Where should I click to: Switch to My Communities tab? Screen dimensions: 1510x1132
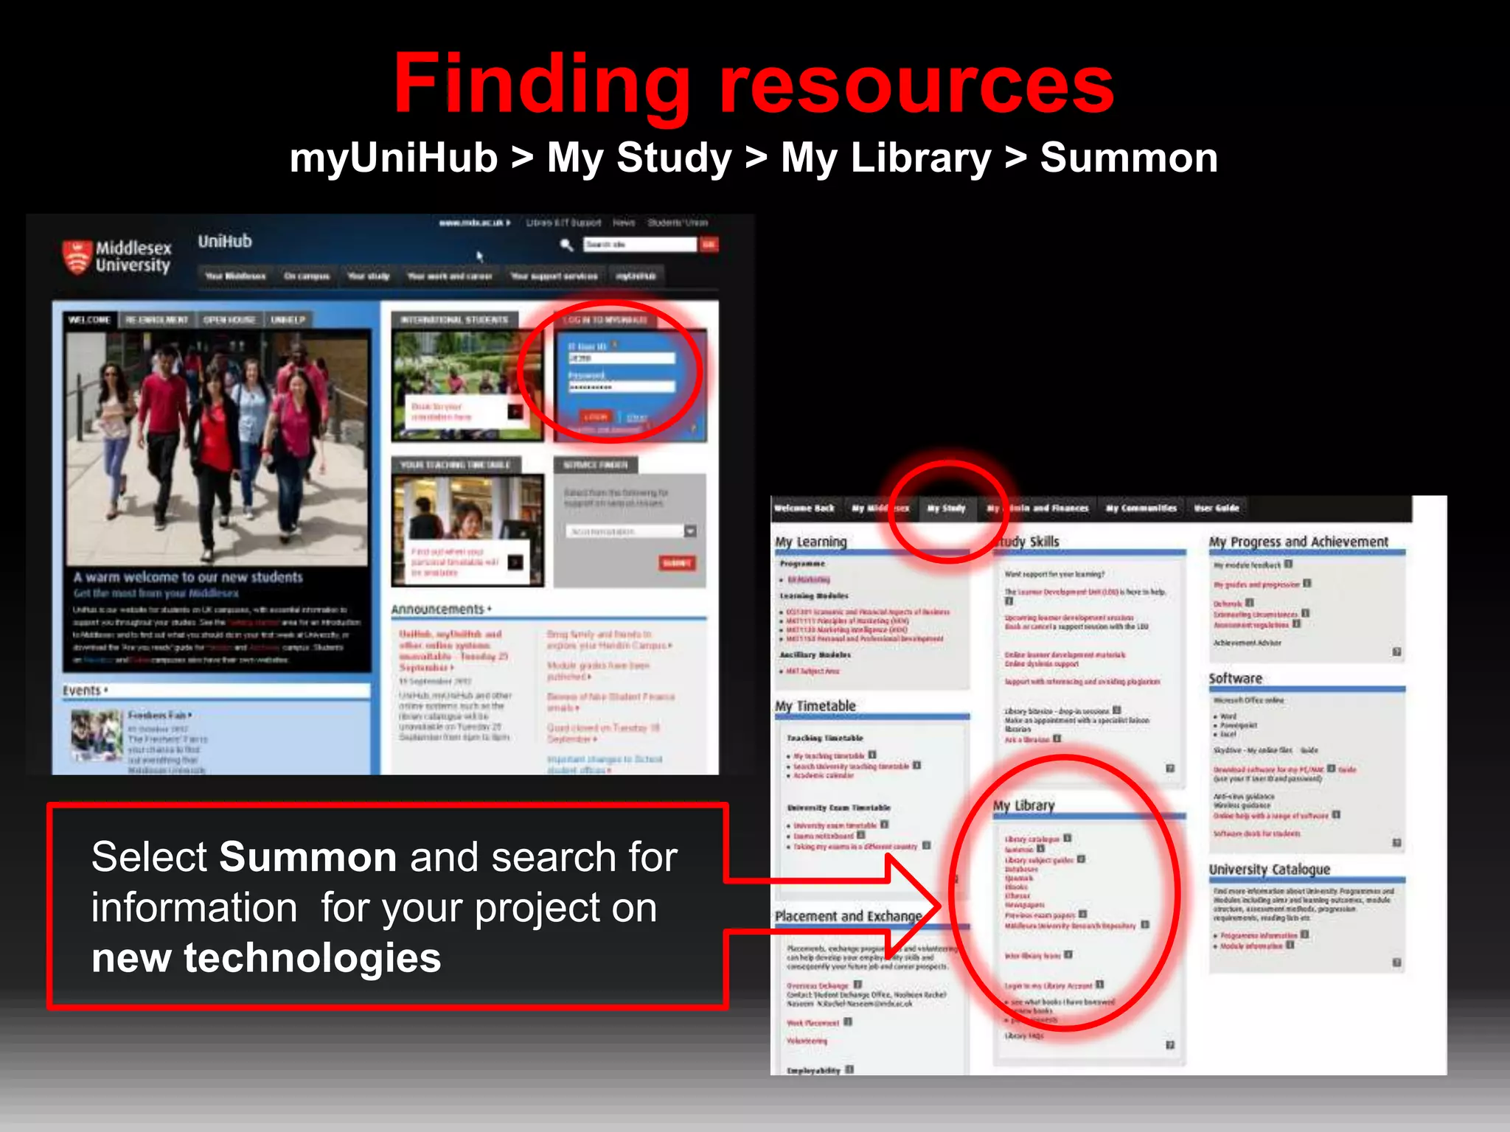coord(1141,508)
